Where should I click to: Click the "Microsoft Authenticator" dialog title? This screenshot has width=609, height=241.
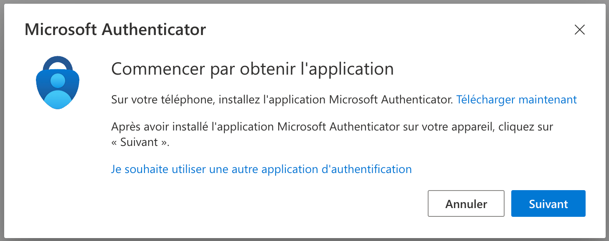tap(115, 30)
